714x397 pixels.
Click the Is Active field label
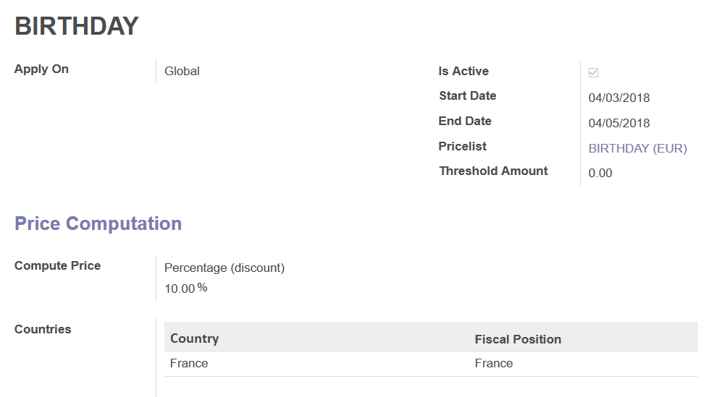coord(463,71)
